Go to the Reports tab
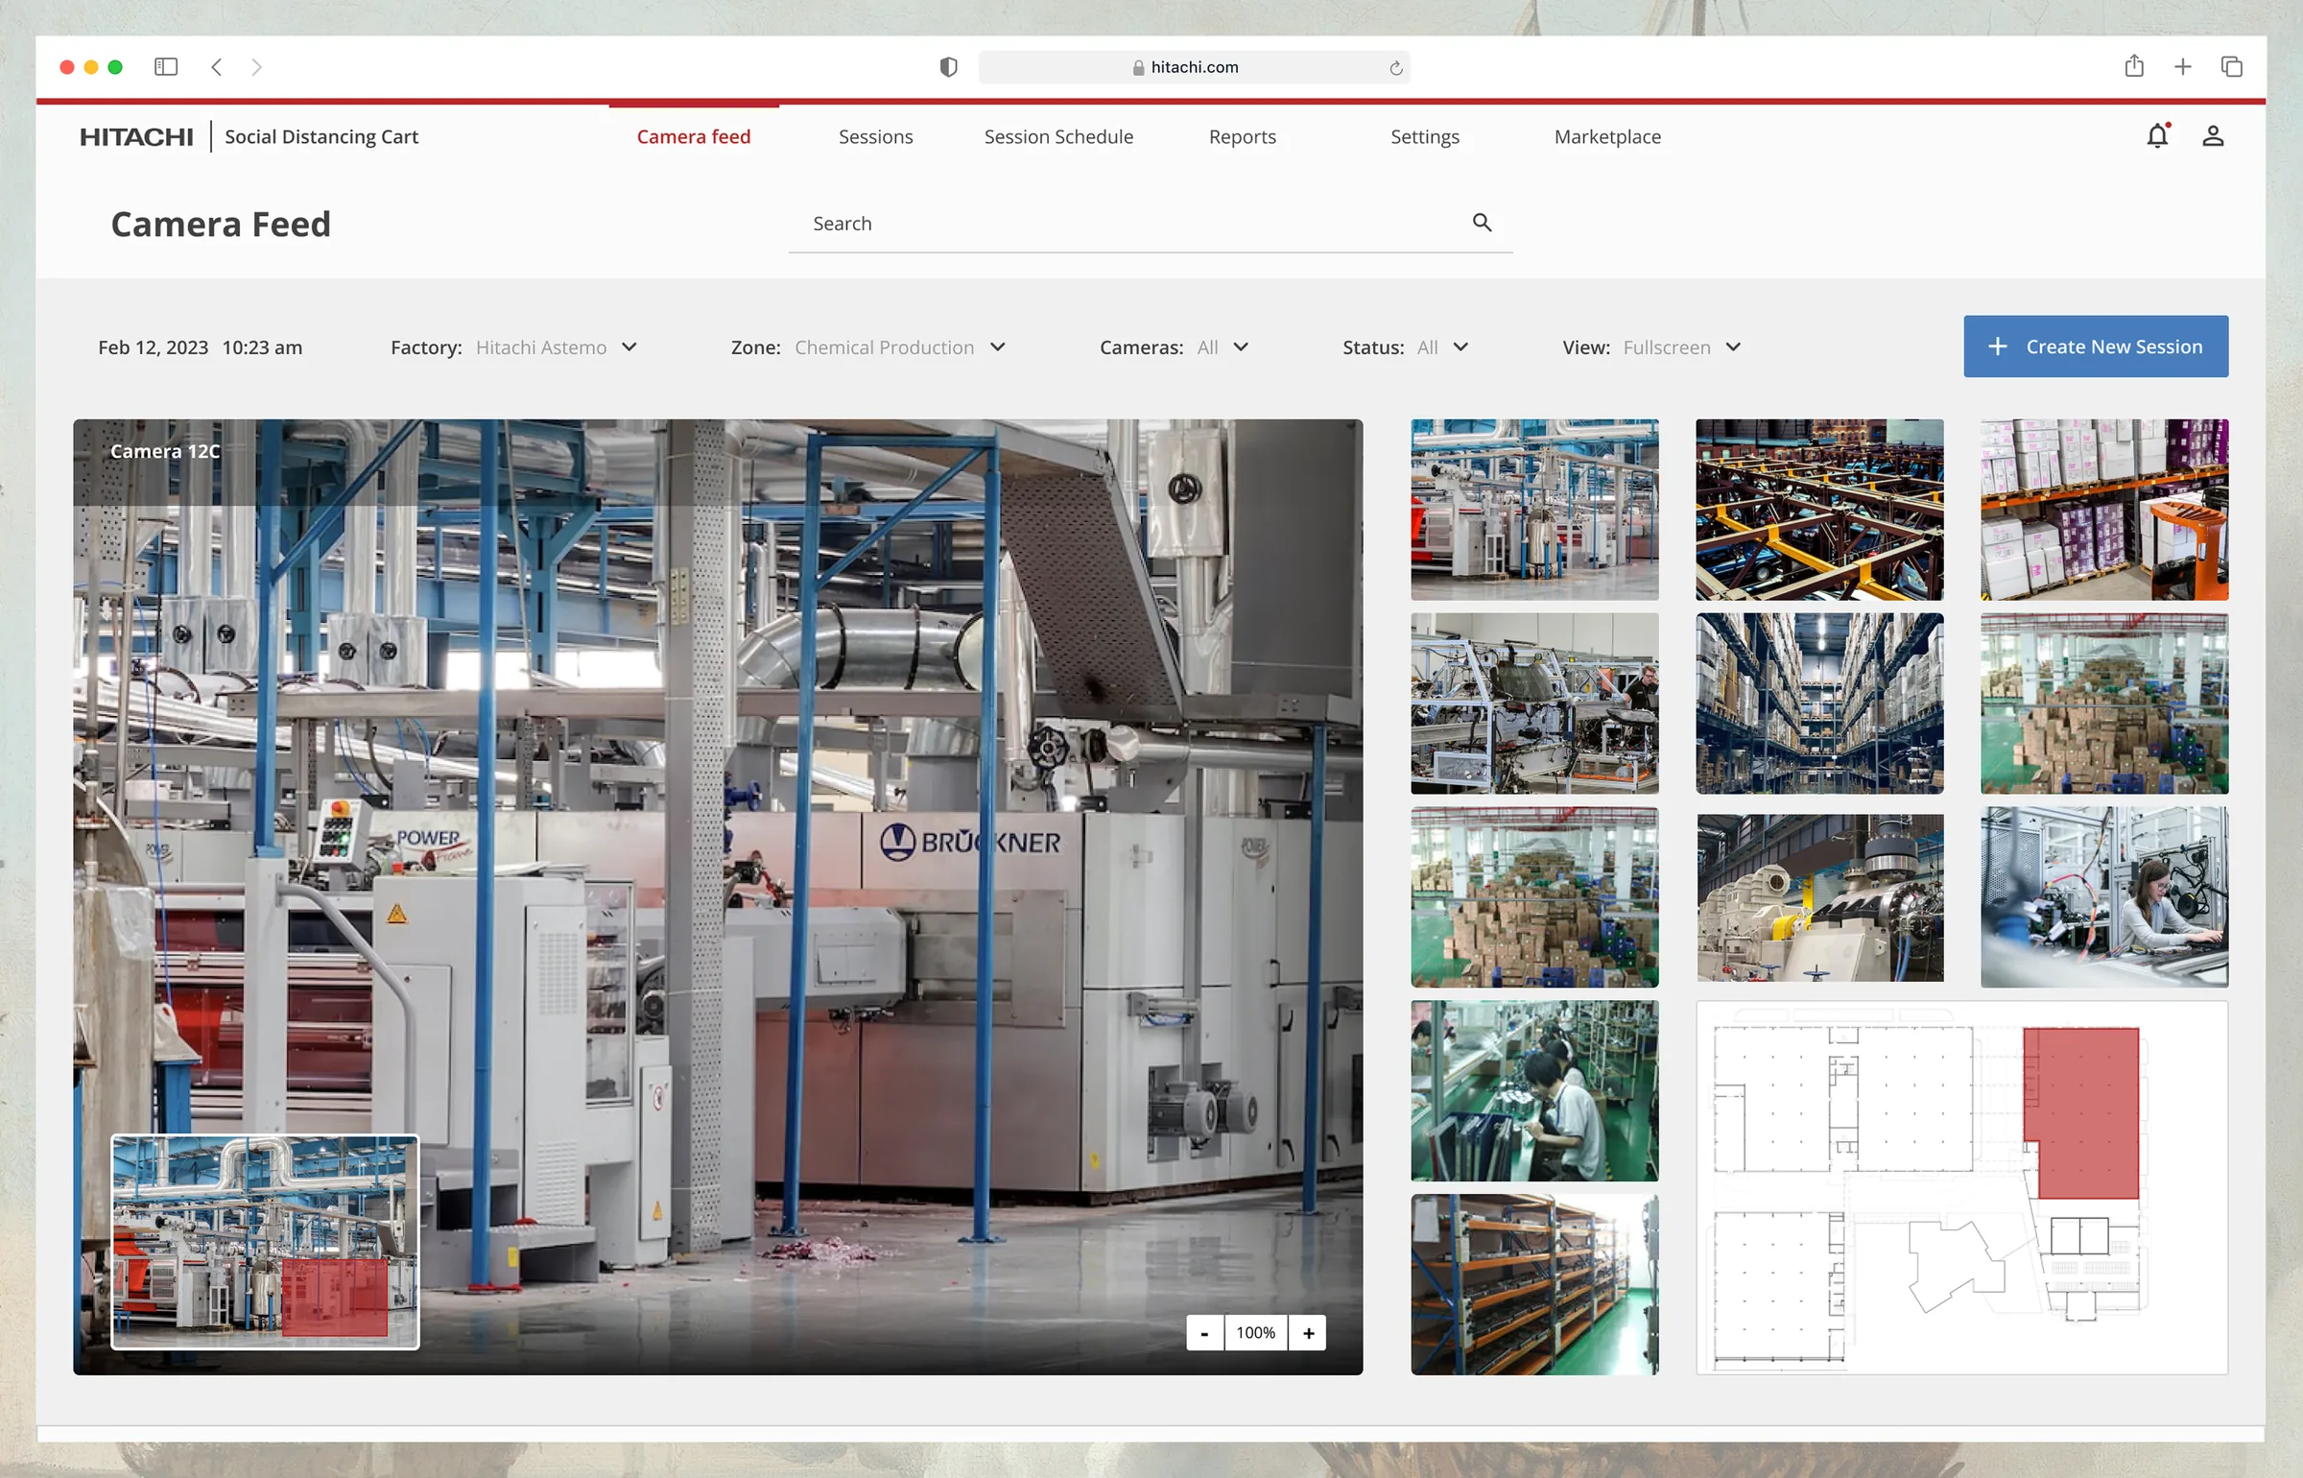 [x=1242, y=137]
